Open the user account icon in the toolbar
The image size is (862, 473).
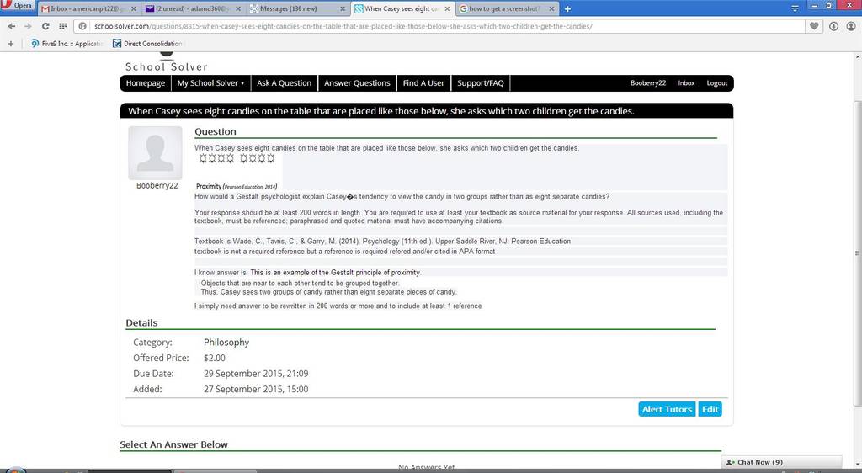851,26
